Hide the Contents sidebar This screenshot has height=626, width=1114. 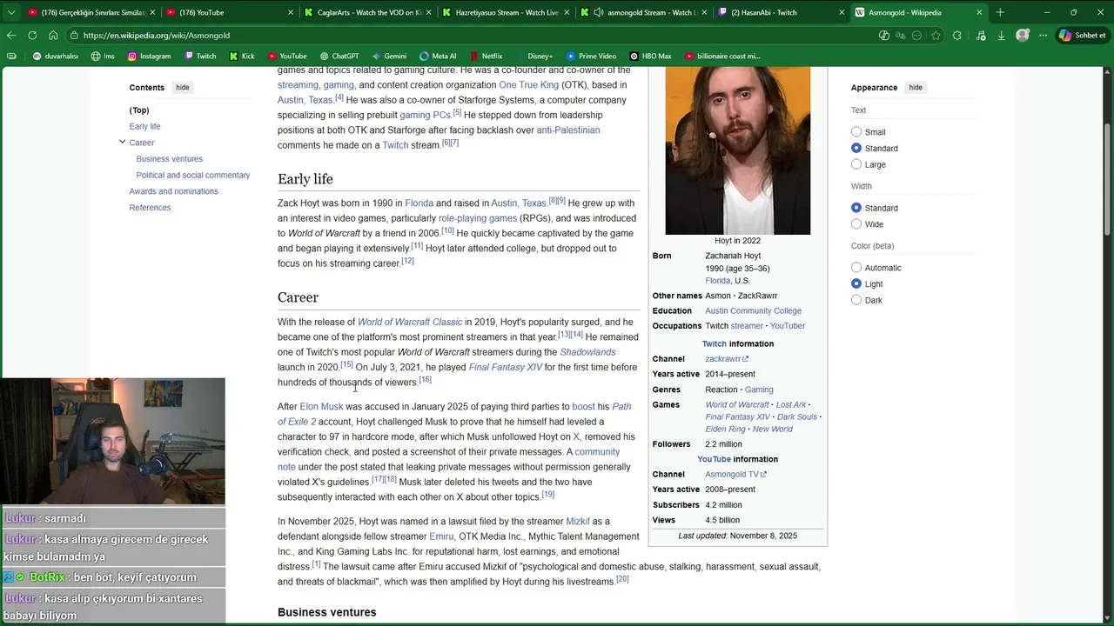pyautogui.click(x=182, y=88)
